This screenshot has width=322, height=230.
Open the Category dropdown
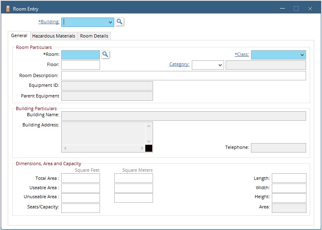click(220, 65)
